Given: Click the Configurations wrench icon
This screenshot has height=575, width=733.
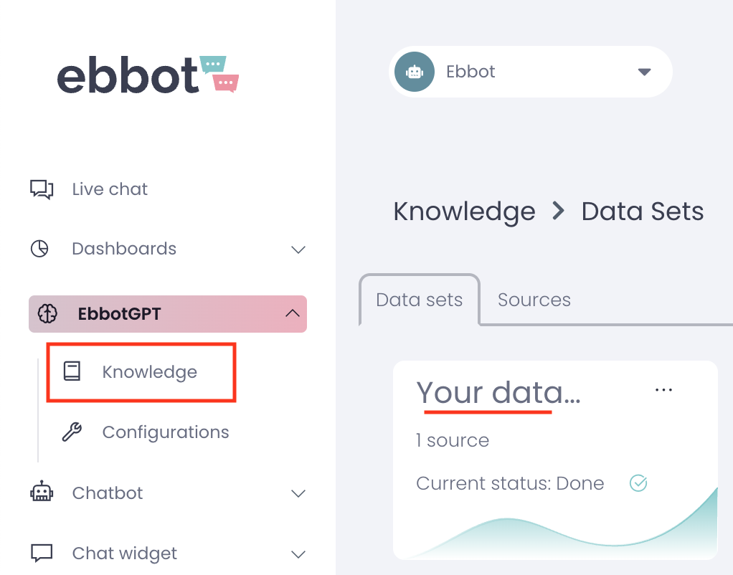Looking at the screenshot, I should (72, 432).
